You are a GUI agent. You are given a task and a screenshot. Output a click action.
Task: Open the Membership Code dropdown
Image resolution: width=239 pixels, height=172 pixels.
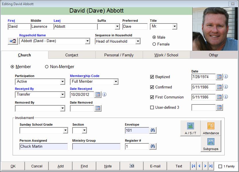click(115, 82)
